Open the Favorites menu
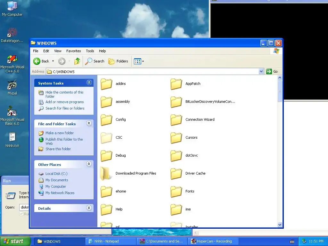The image size is (328, 246). click(73, 51)
